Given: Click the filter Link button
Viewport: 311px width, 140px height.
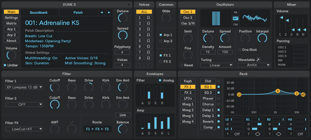Looking at the screenshot, I should (123, 115).
